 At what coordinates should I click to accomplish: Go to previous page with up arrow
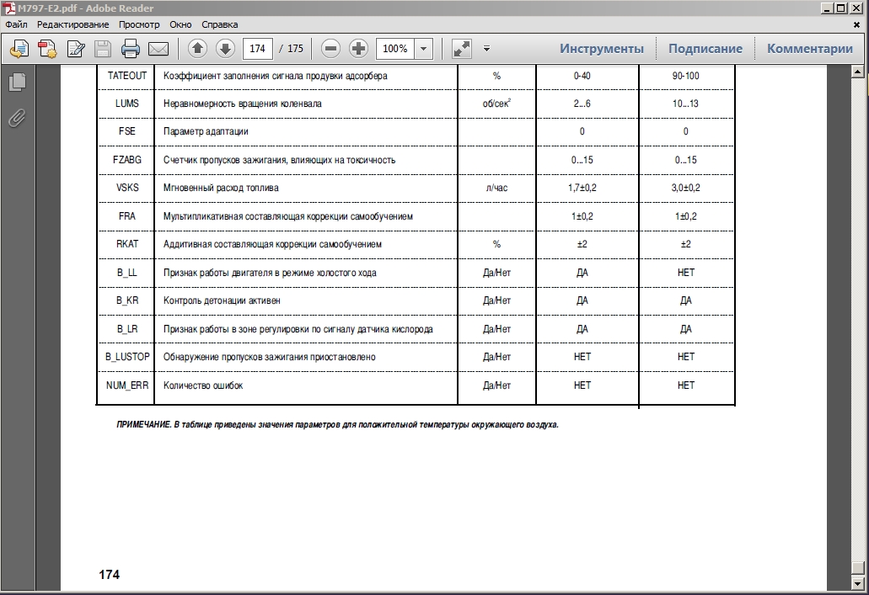(197, 49)
